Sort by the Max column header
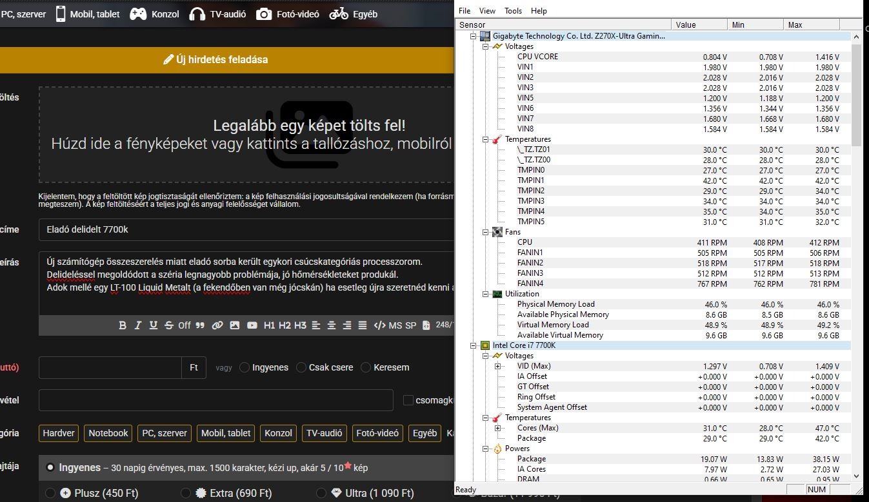869x502 pixels. 812,24
